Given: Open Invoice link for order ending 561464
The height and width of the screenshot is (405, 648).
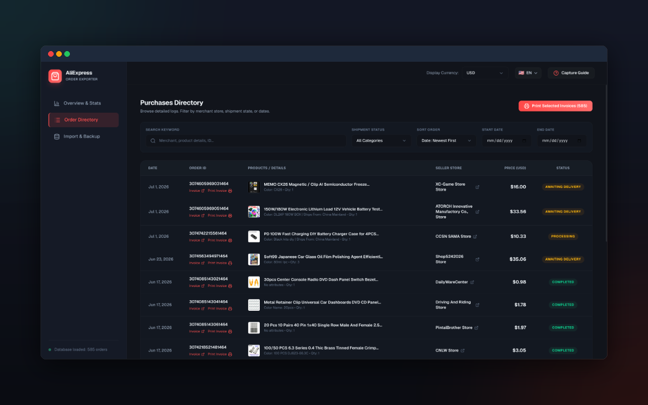Looking at the screenshot, I should coord(197,240).
